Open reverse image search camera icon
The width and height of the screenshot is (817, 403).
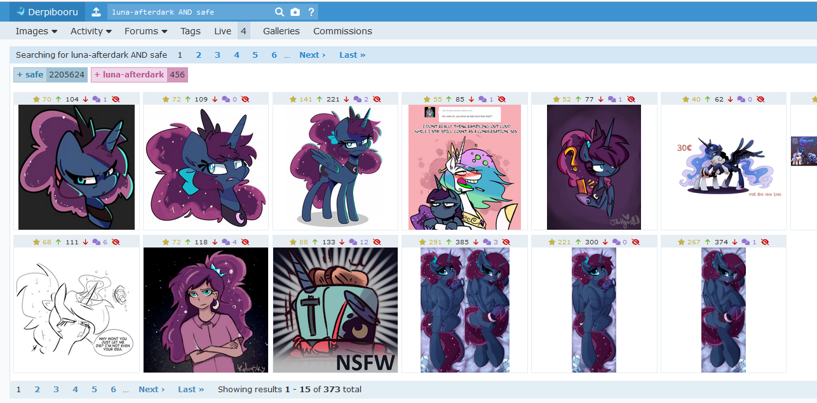[x=295, y=12]
